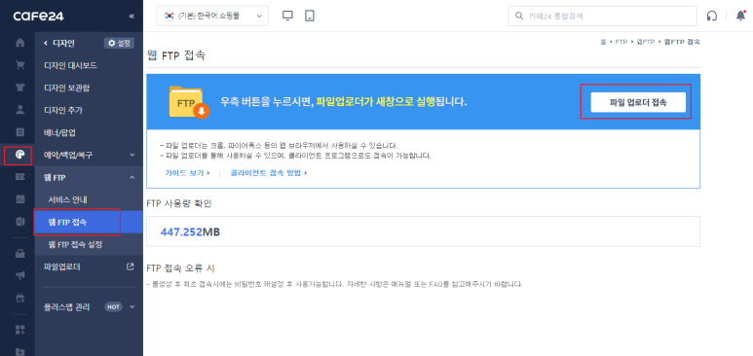Click the cafe24 logo

(38, 17)
